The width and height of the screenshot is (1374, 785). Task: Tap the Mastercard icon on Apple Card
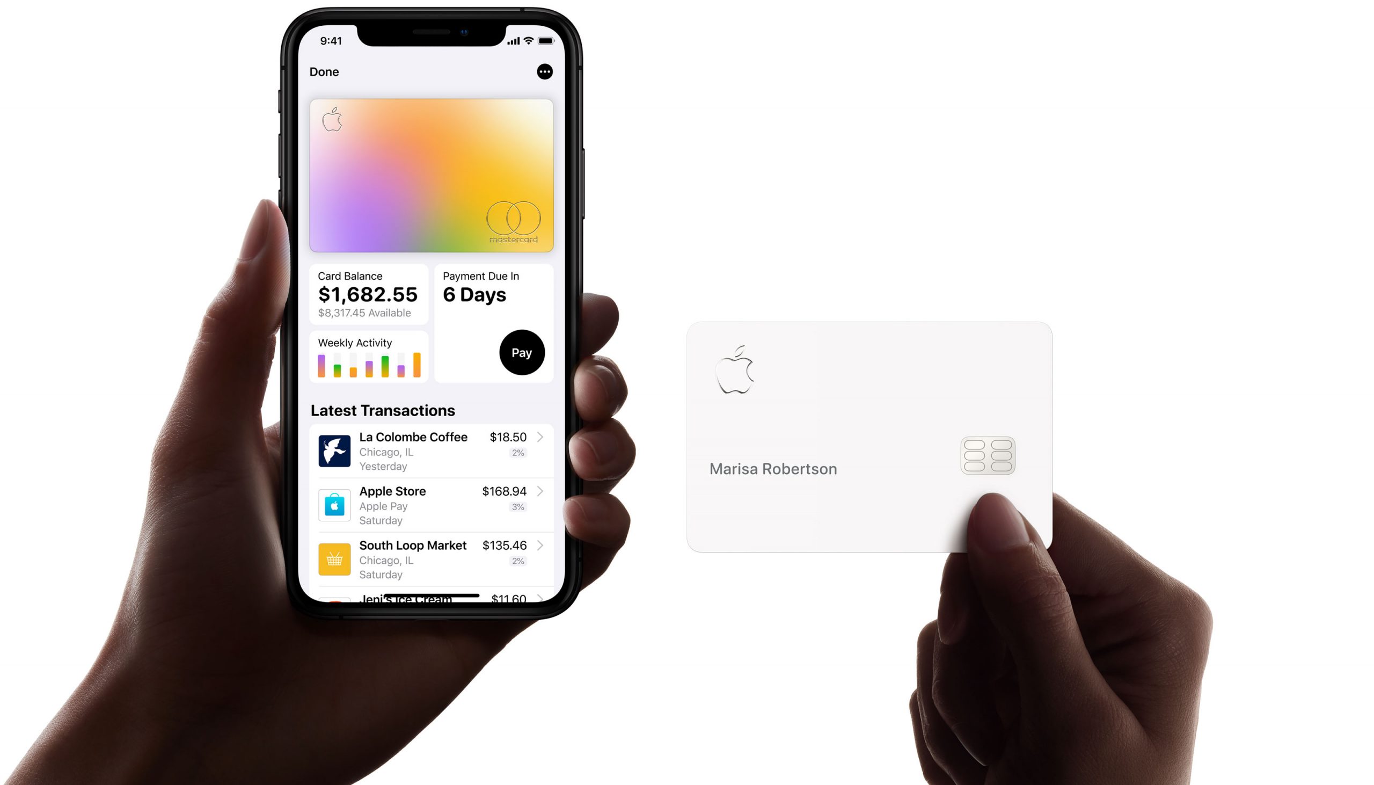click(x=517, y=219)
